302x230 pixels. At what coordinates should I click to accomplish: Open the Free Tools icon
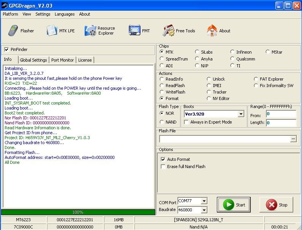(x=168, y=30)
